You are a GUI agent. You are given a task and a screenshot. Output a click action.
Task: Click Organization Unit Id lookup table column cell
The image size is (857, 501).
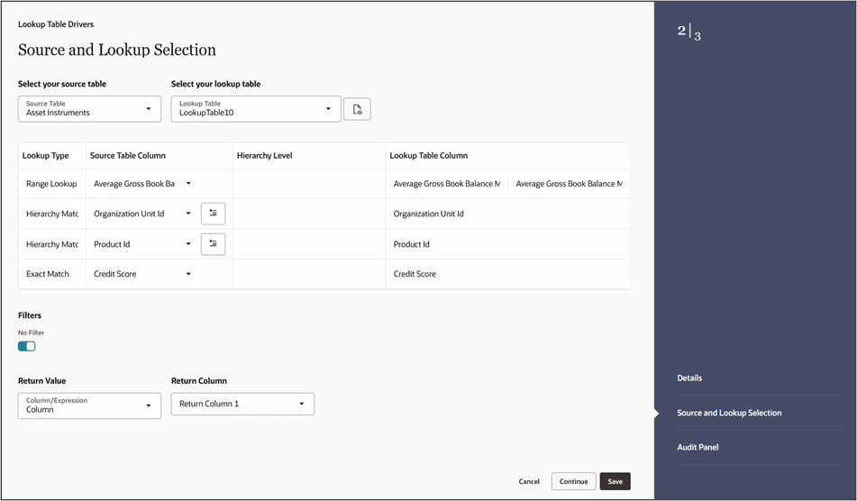coord(507,214)
